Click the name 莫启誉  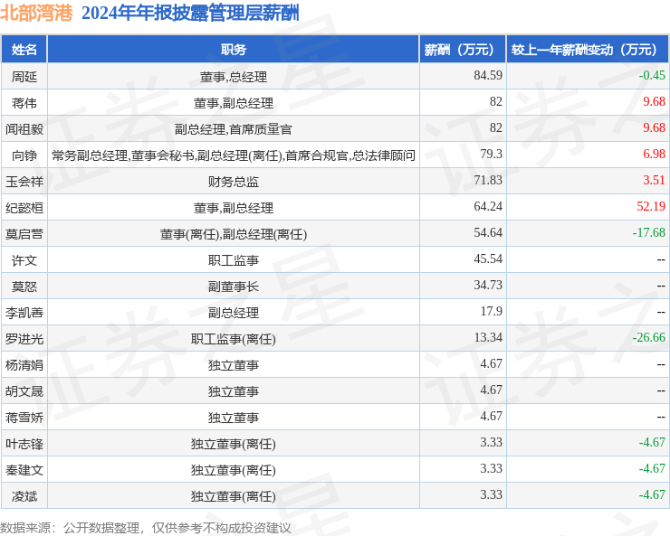[x=24, y=234]
